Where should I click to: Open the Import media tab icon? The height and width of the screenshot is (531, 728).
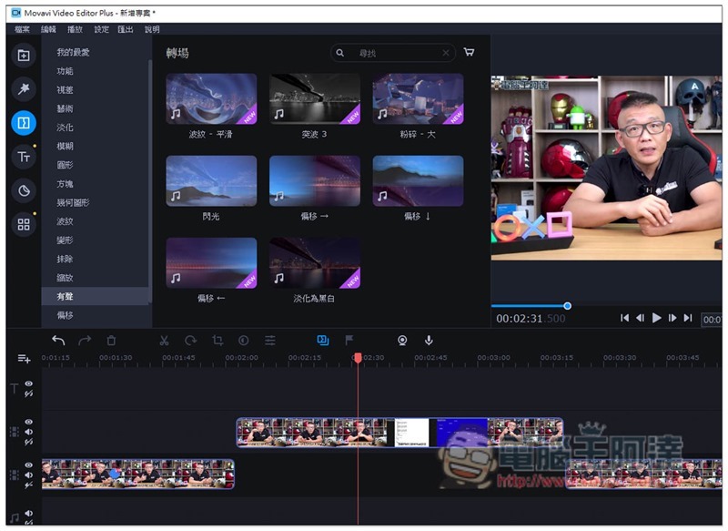coord(24,56)
